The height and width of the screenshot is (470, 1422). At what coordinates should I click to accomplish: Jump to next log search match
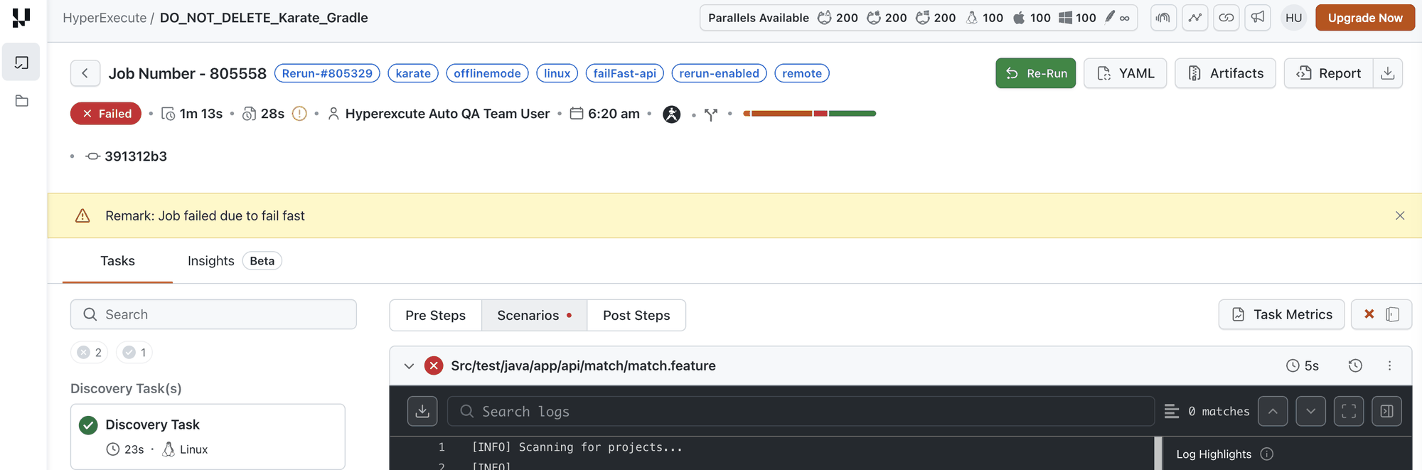tap(1310, 411)
